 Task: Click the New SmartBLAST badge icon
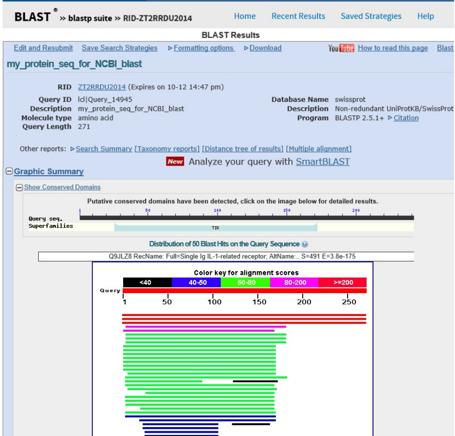(x=175, y=162)
